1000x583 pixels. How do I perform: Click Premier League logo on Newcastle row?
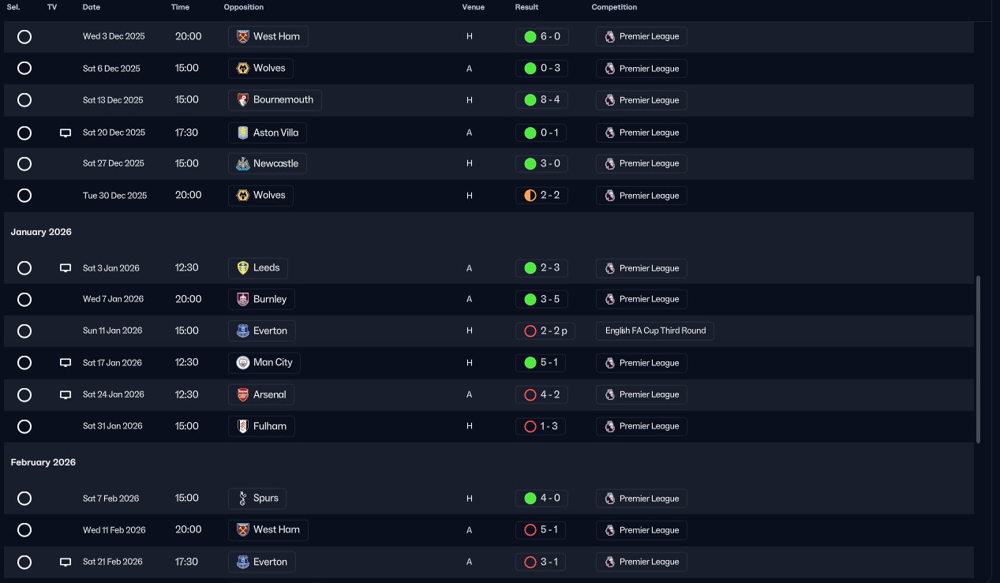click(610, 164)
